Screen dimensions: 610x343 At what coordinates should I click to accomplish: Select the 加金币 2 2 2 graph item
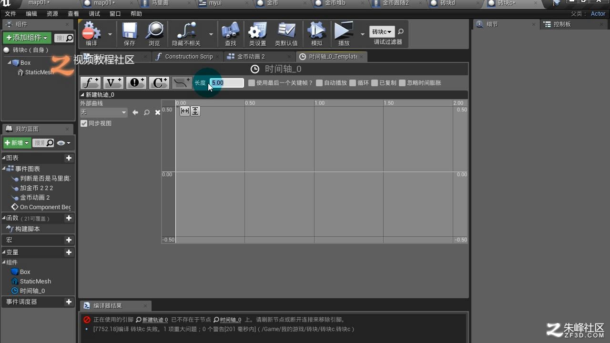[x=36, y=188]
